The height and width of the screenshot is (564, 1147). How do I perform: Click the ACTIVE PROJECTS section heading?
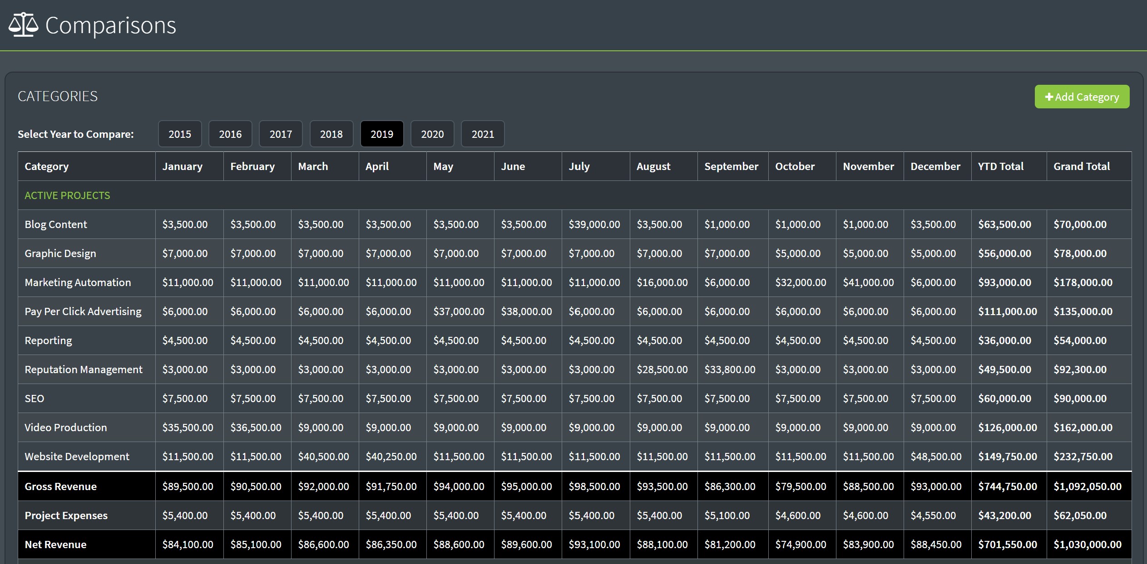67,195
